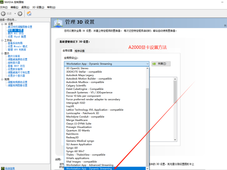Select 3DEXCITE Stellar - compatible preset
227x170 pixels.
click(x=105, y=72)
